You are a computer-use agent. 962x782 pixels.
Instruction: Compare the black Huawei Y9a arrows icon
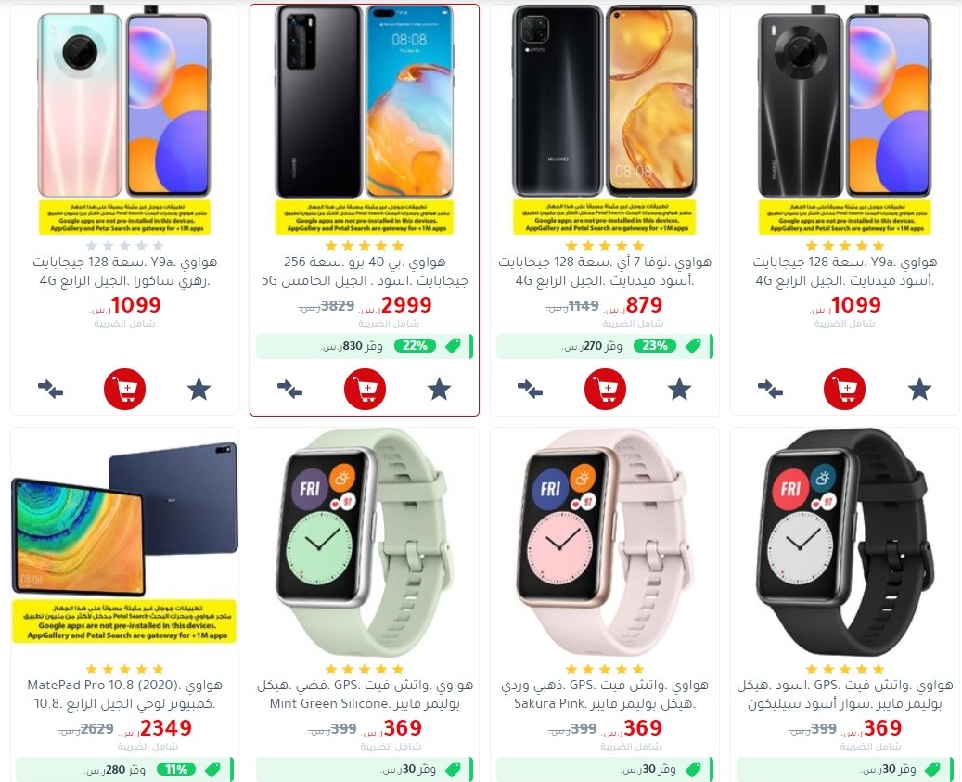[x=770, y=389]
